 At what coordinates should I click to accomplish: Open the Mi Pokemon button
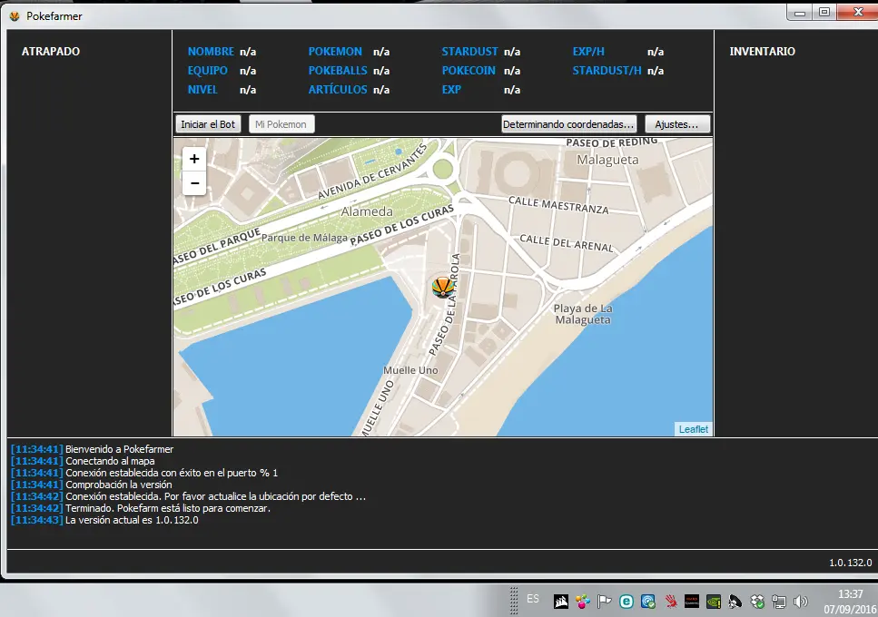(x=281, y=124)
